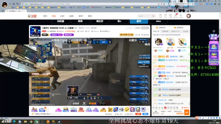
Task: Click the airplane gift icon
Action: 121,109
